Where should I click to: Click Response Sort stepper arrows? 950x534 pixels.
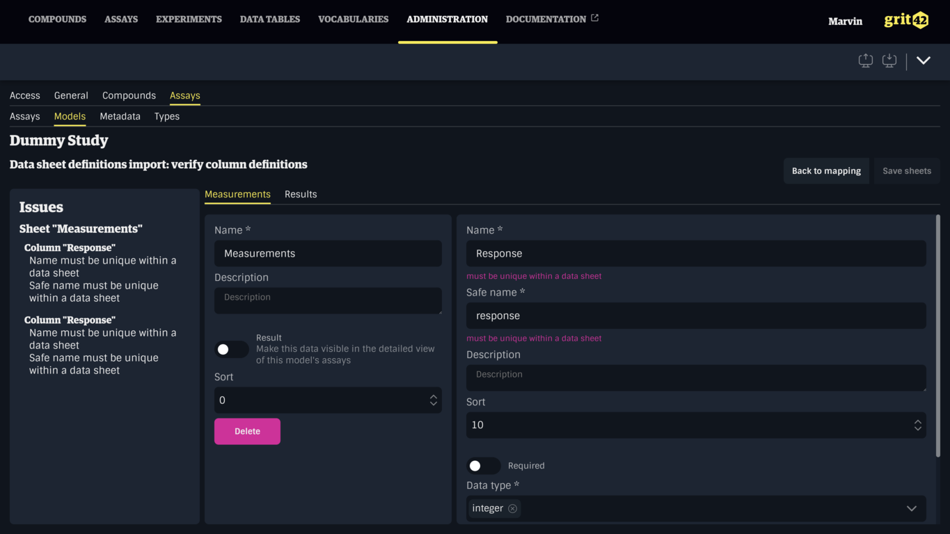[917, 425]
